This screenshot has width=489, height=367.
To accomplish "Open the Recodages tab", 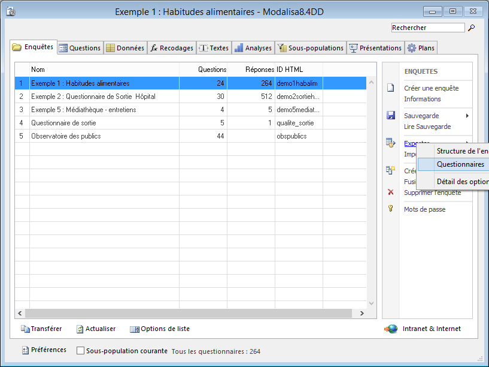I will (172, 48).
